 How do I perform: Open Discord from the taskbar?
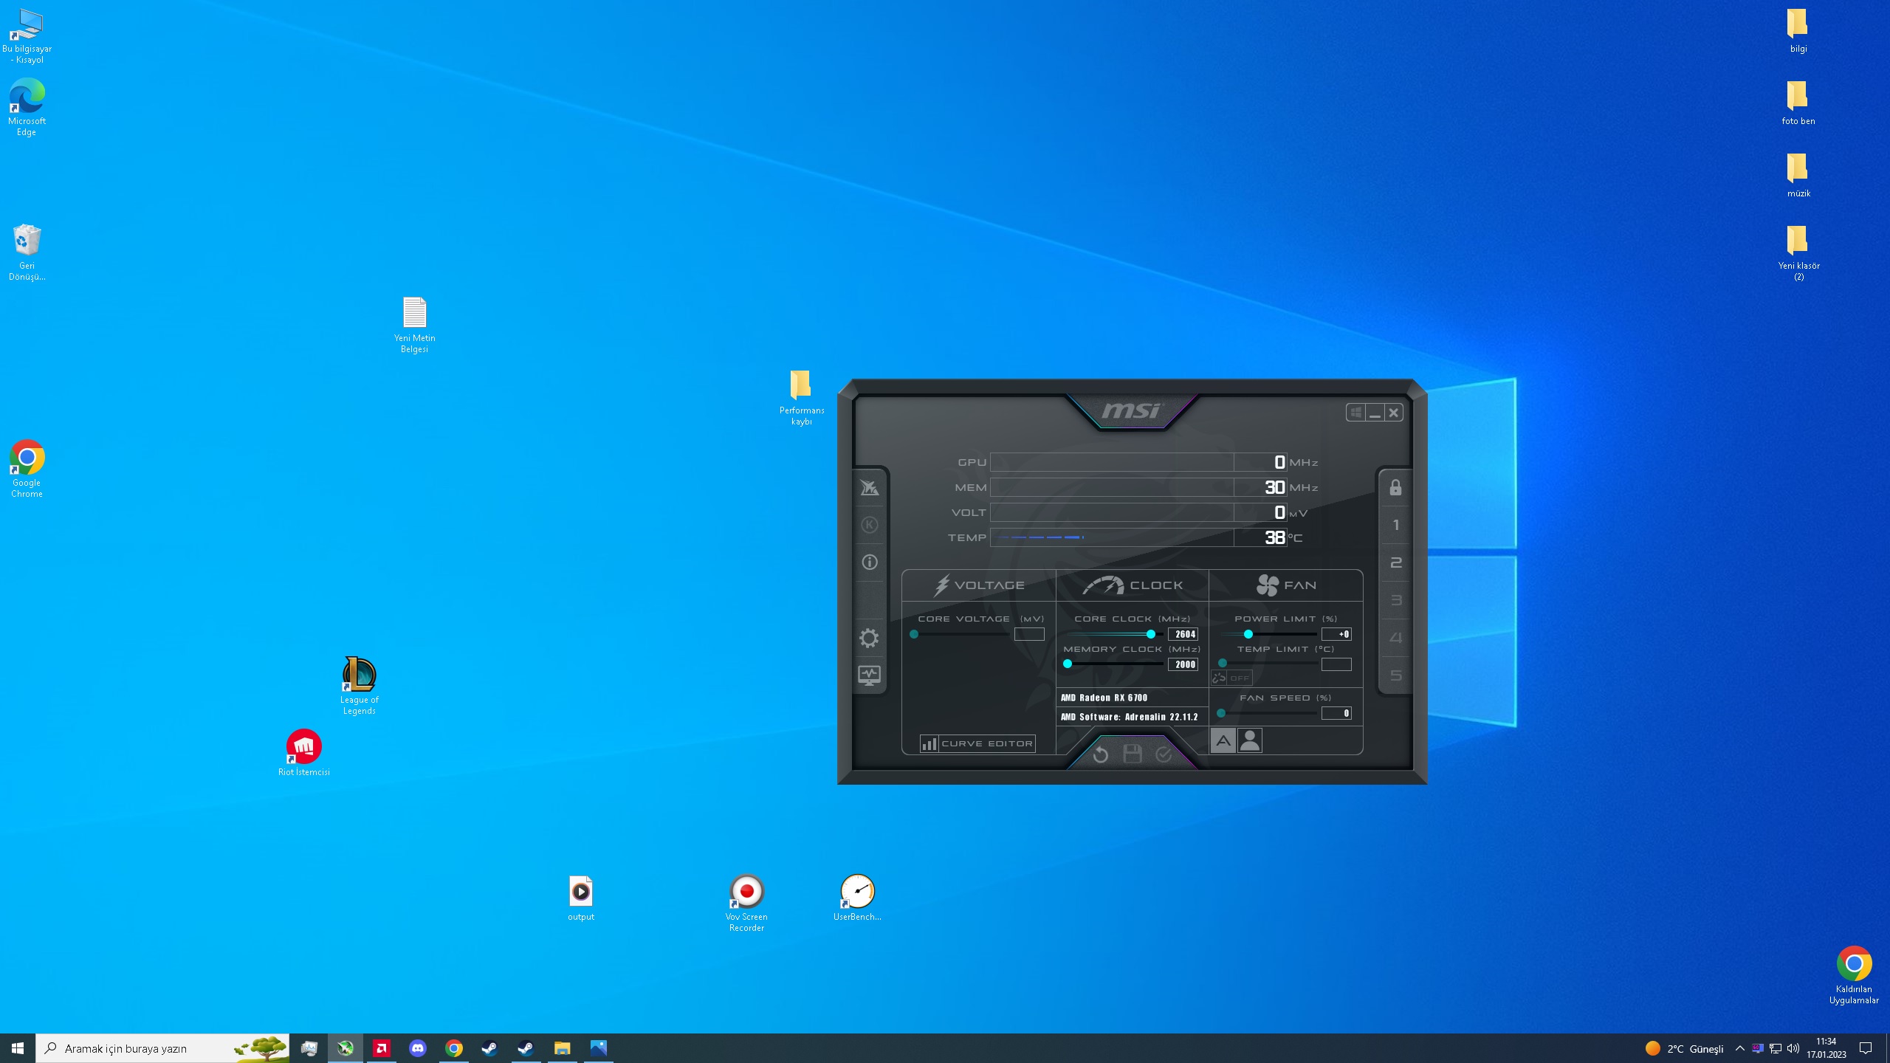click(418, 1047)
